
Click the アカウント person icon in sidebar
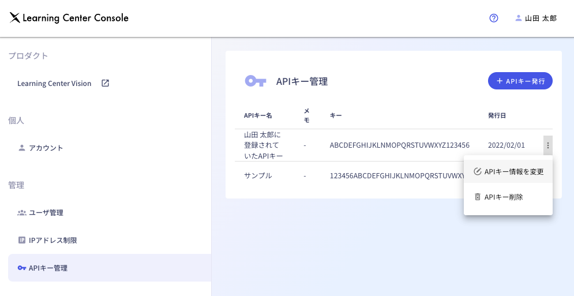22,148
